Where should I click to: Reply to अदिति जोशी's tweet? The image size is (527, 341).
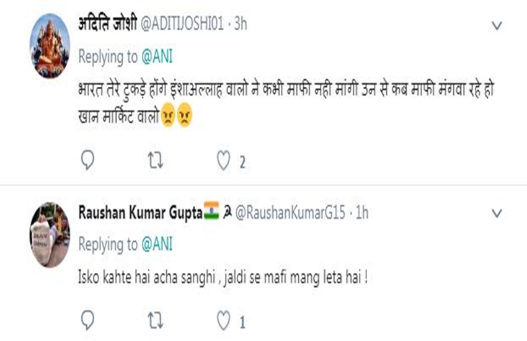point(87,161)
